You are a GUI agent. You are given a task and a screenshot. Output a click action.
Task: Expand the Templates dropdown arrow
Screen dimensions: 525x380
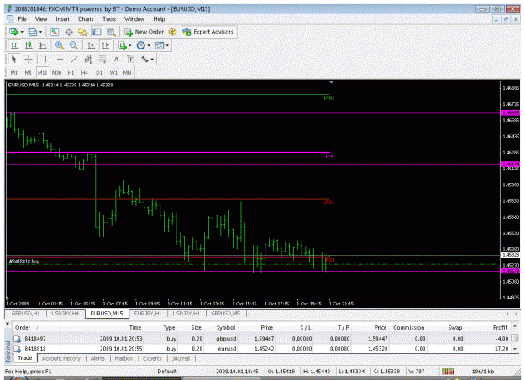[167, 46]
